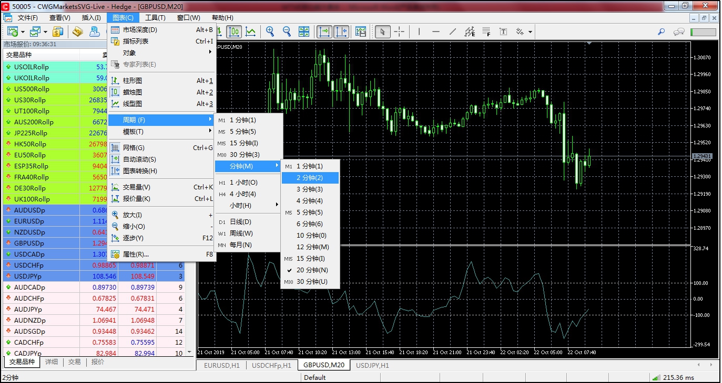Toggle the Chart Shift toolbar icon
This screenshot has height=383, width=722.
pos(341,32)
